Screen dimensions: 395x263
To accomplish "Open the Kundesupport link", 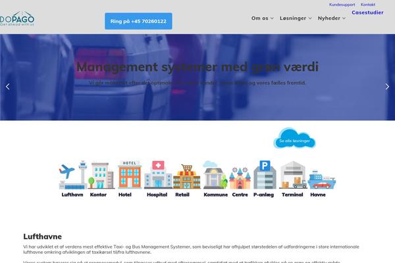I will pyautogui.click(x=342, y=5).
